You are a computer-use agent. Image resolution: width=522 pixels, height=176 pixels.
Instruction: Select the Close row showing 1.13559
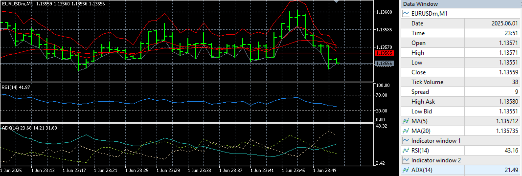tap(461, 72)
